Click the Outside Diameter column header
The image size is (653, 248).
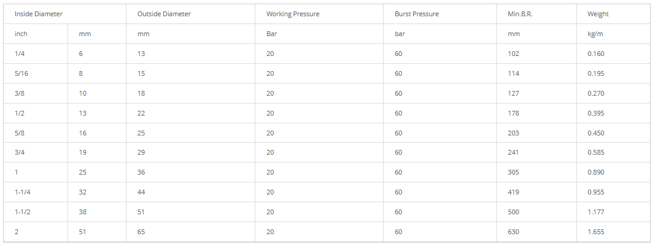(164, 14)
